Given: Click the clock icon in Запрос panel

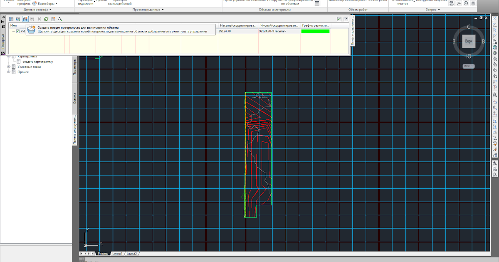Looking at the screenshot, I should pos(466,3).
